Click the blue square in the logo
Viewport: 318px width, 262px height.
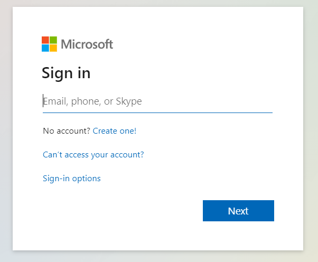coord(45,48)
